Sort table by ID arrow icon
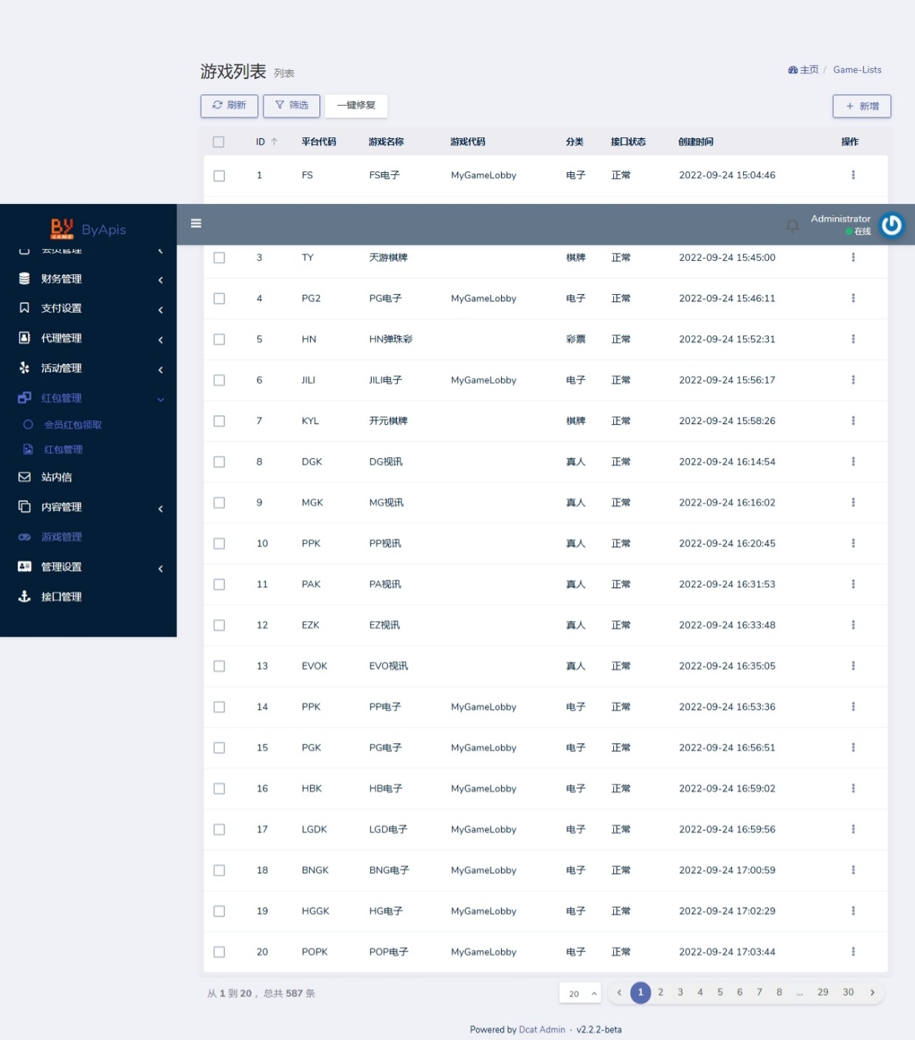This screenshot has width=915, height=1040. coord(274,142)
